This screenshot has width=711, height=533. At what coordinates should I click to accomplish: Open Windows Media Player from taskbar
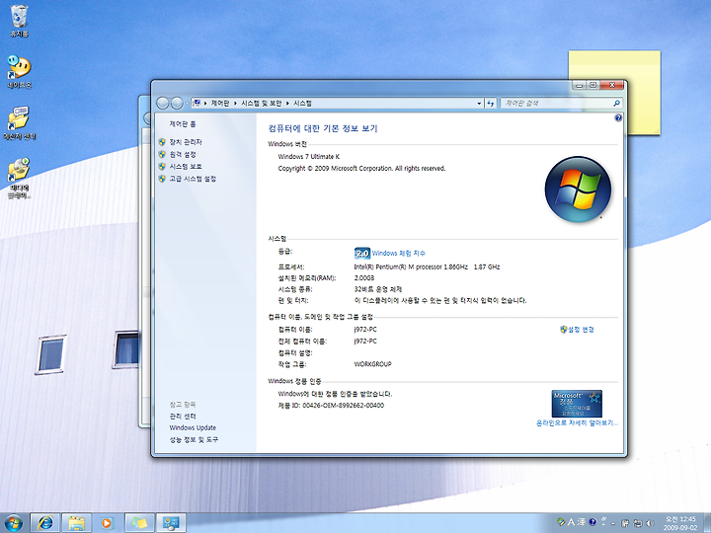point(107,523)
